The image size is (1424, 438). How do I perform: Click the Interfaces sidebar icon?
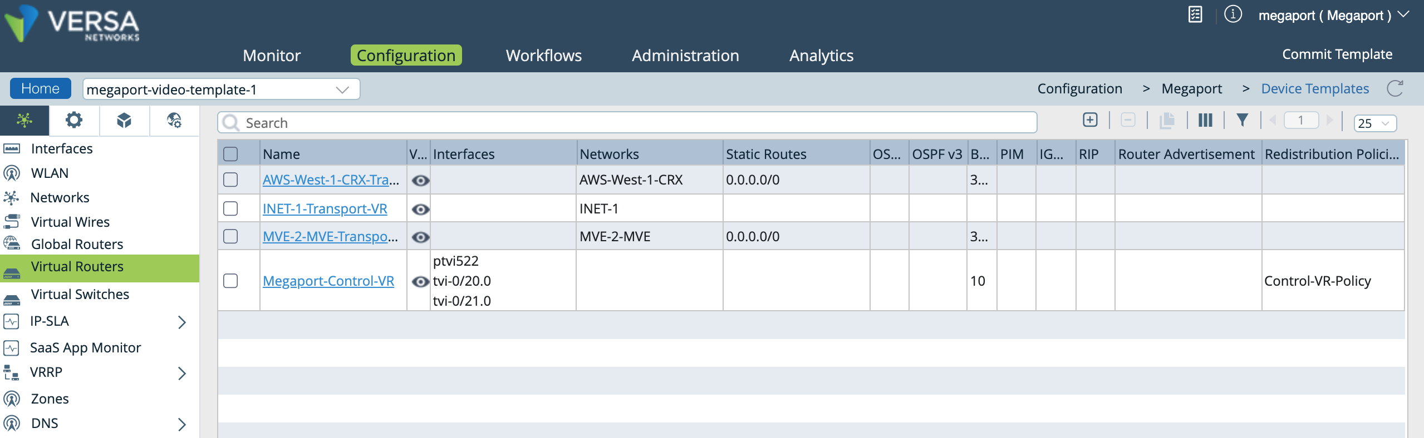(12, 148)
